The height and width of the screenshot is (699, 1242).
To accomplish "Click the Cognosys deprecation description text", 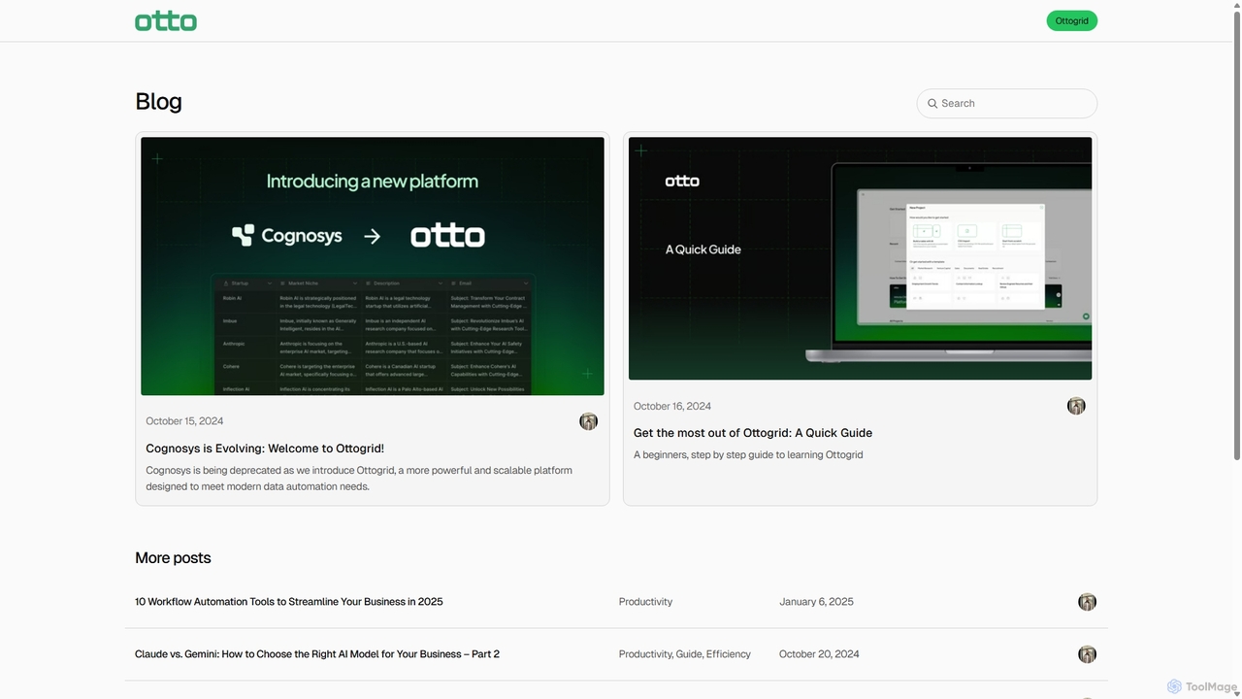I will [x=359, y=478].
